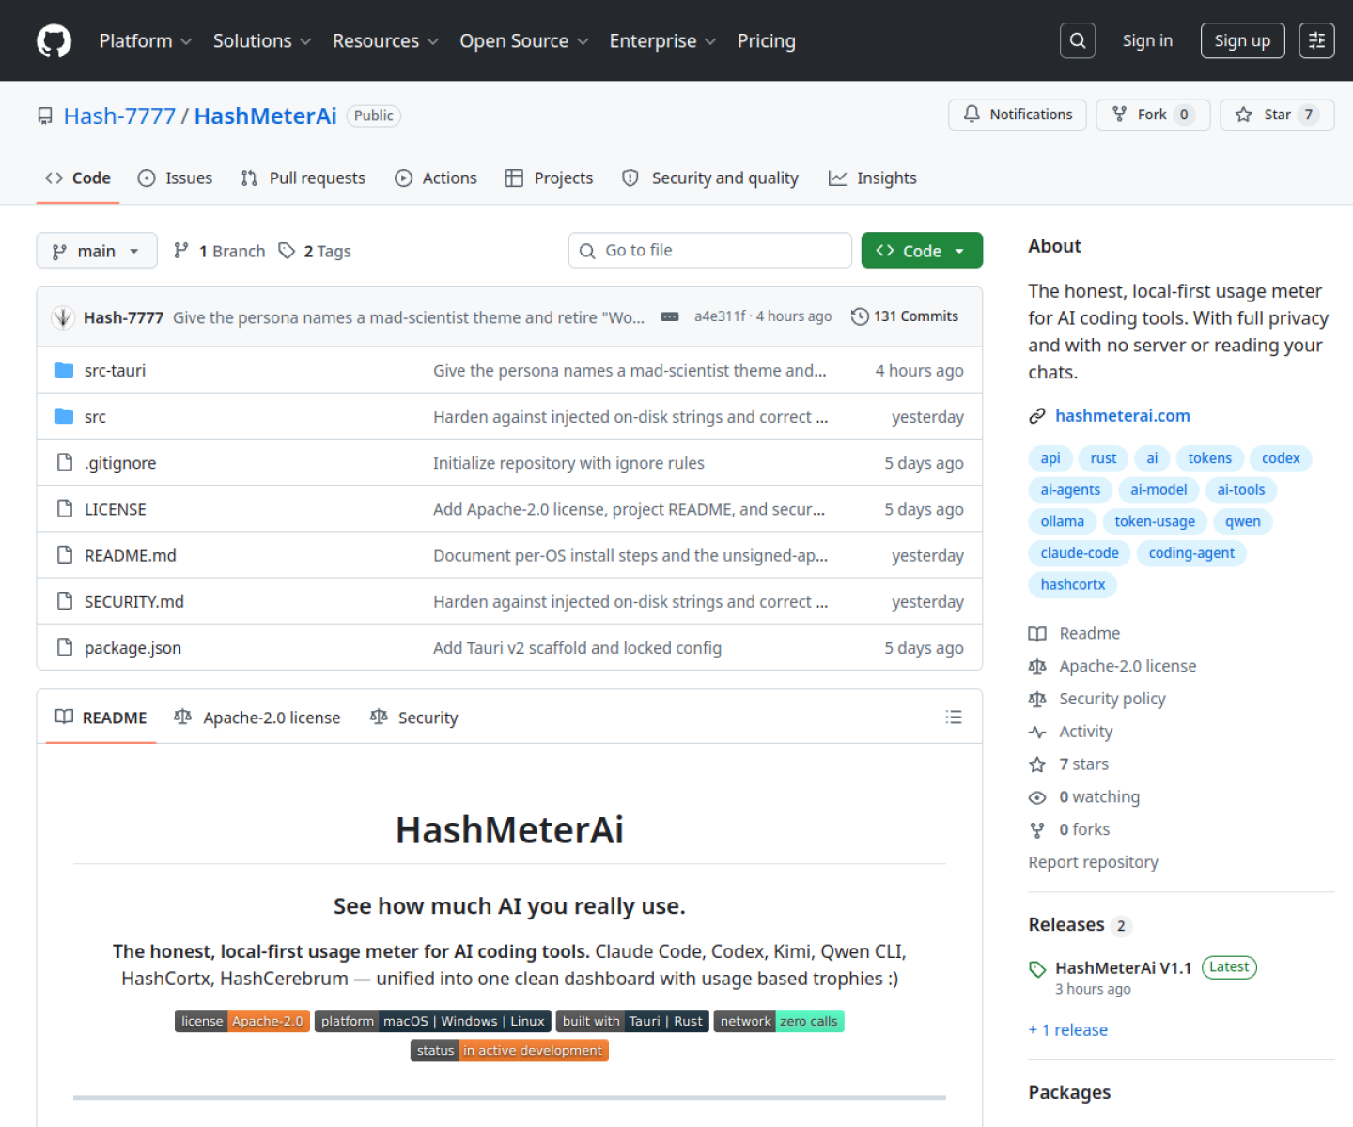
Task: Expand the Solutions menu
Action: 261,41
